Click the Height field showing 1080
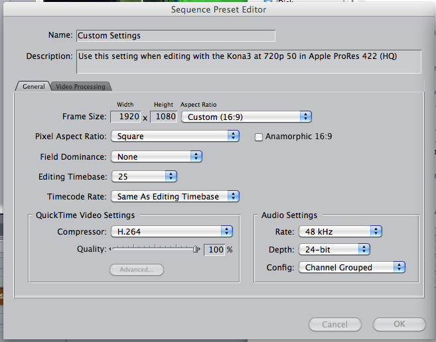 163,117
